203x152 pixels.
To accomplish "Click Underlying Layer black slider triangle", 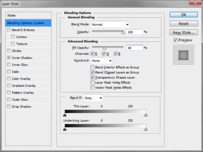I will pyautogui.click(x=65, y=129).
